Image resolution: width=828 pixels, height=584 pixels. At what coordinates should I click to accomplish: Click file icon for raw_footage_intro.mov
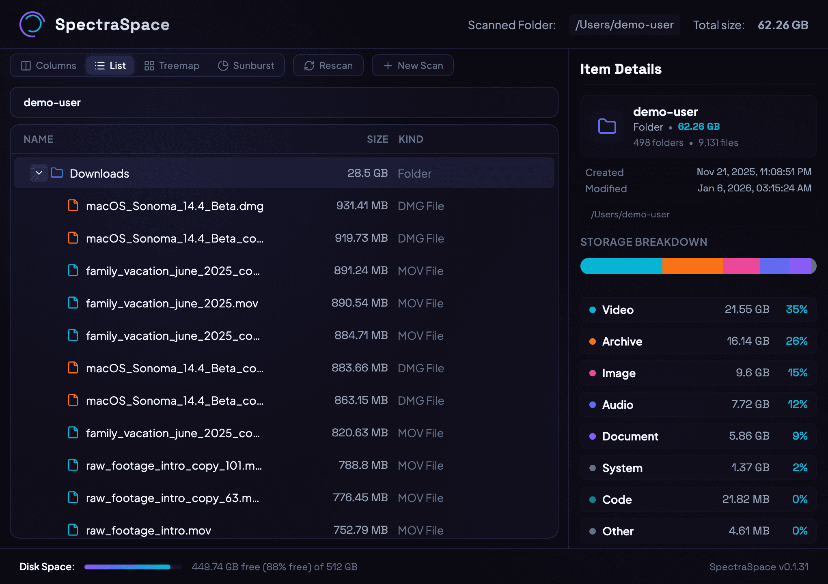(x=73, y=530)
